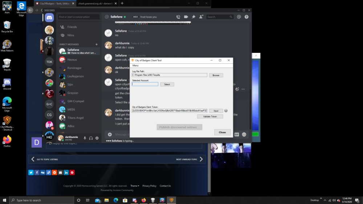363x204 pixels.
Task: Click Selected Account text field
Action: pyautogui.click(x=145, y=84)
